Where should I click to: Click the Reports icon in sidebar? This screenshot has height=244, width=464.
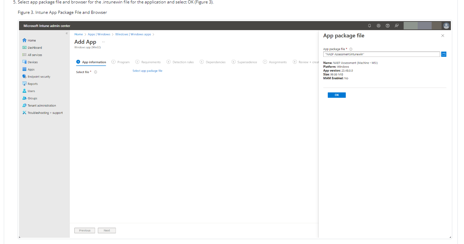coord(25,84)
